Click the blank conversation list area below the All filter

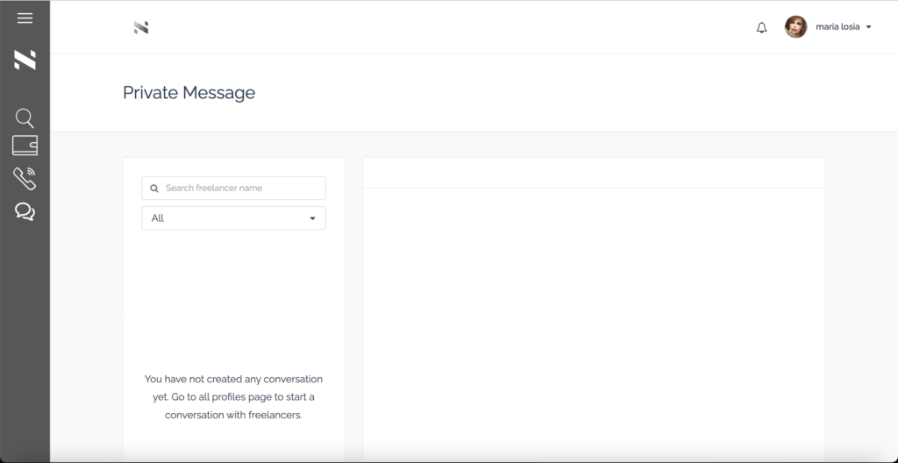tap(233, 298)
